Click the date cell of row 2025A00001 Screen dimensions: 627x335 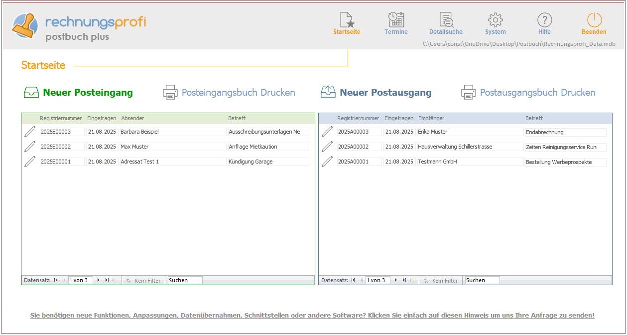pyautogui.click(x=399, y=162)
